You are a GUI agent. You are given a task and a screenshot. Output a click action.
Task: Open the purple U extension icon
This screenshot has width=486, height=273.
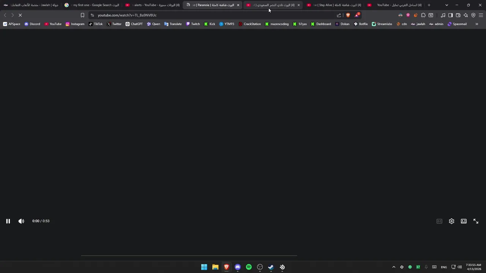[x=408, y=15]
